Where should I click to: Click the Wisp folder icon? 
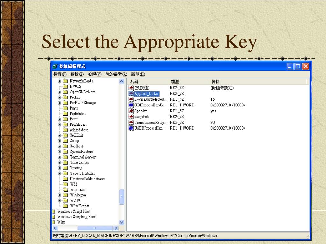[53, 222]
